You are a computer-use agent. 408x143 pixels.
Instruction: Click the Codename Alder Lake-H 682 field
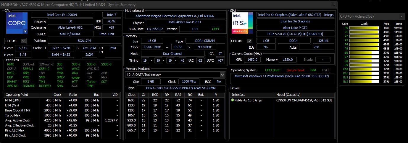(x=70, y=27)
